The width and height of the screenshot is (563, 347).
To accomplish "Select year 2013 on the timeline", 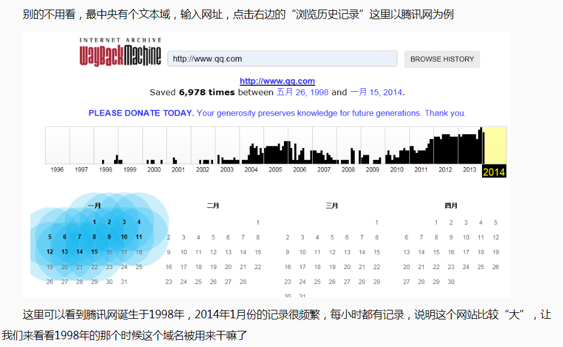I will [x=469, y=170].
